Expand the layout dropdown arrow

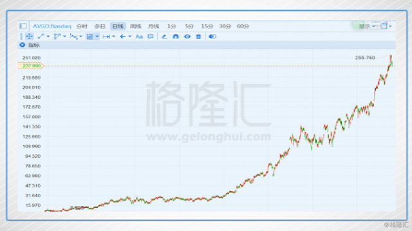[x=391, y=26]
